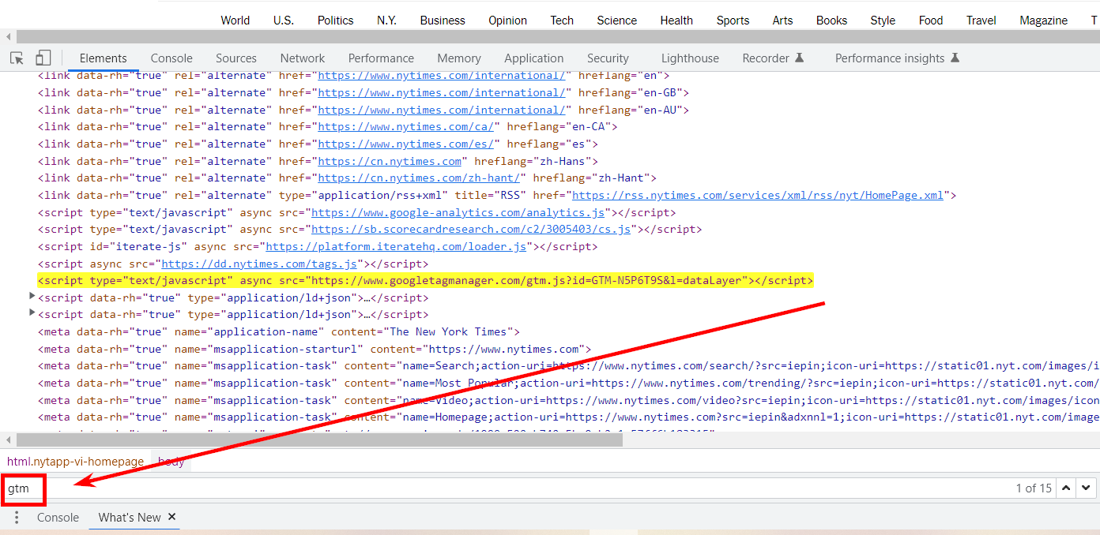Follow the nytimes.com/ca/ href link
The image size is (1100, 535).
click(x=406, y=127)
